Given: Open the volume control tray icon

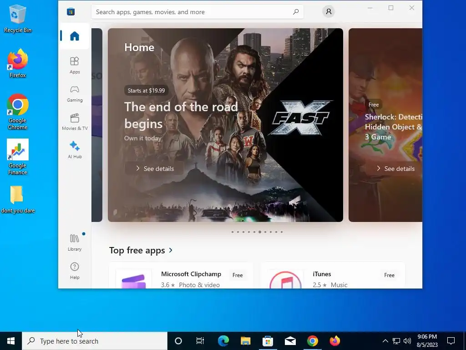Looking at the screenshot, I should pos(407,341).
